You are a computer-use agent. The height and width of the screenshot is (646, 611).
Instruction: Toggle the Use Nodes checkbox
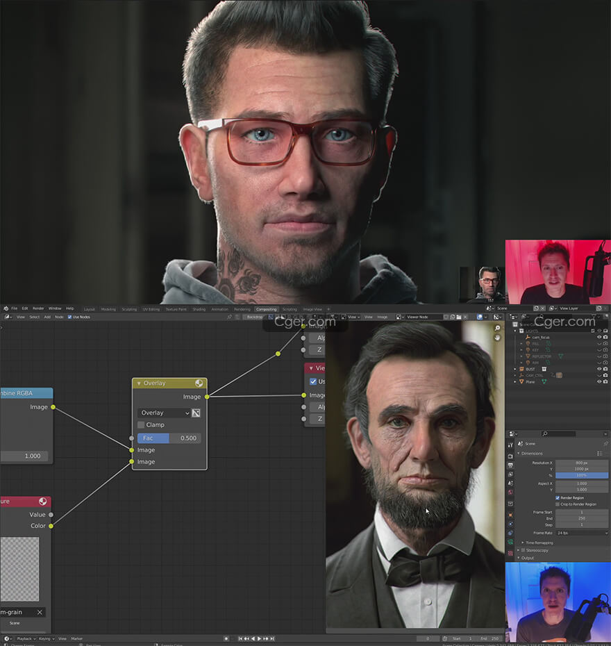click(69, 317)
